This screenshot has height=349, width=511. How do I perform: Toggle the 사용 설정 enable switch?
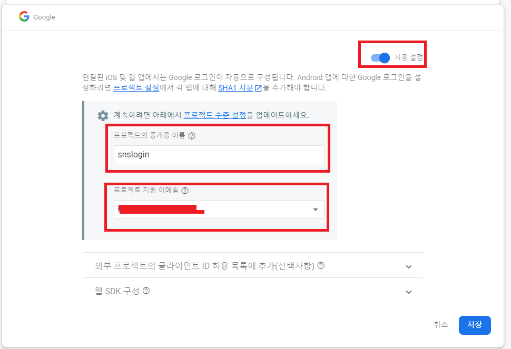(x=380, y=58)
